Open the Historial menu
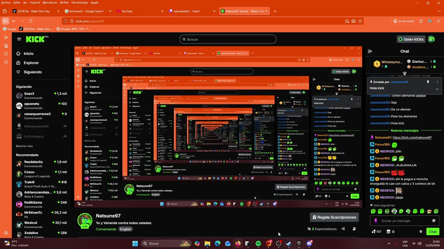The width and height of the screenshot is (444, 249). coord(35,2)
